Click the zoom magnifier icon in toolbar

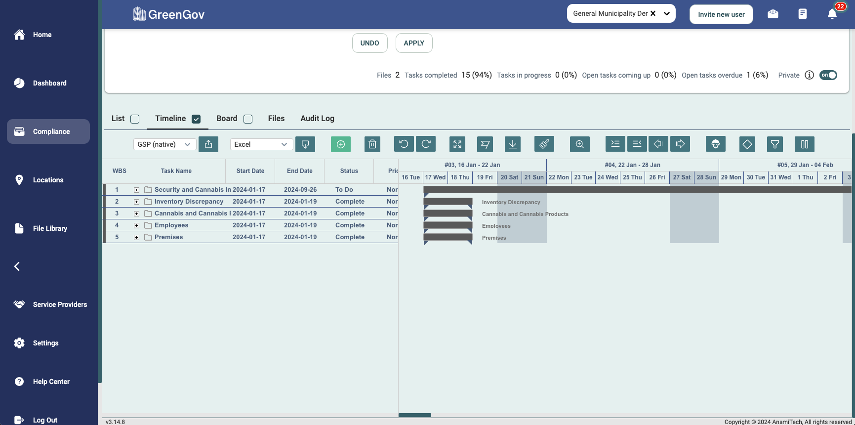coord(579,144)
